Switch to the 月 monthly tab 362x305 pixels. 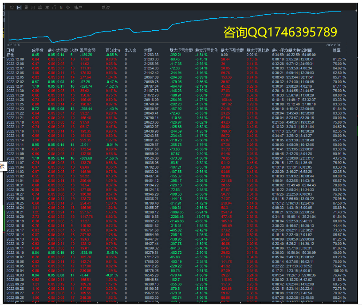point(33,8)
